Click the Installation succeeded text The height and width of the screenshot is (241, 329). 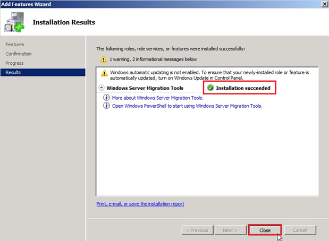pyautogui.click(x=243, y=88)
